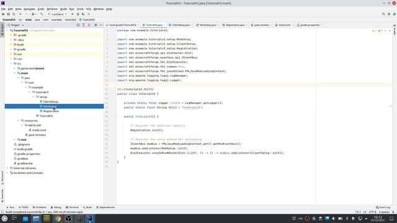
Task: Navigate Forward with the right arrow
Action: click(26, 14)
